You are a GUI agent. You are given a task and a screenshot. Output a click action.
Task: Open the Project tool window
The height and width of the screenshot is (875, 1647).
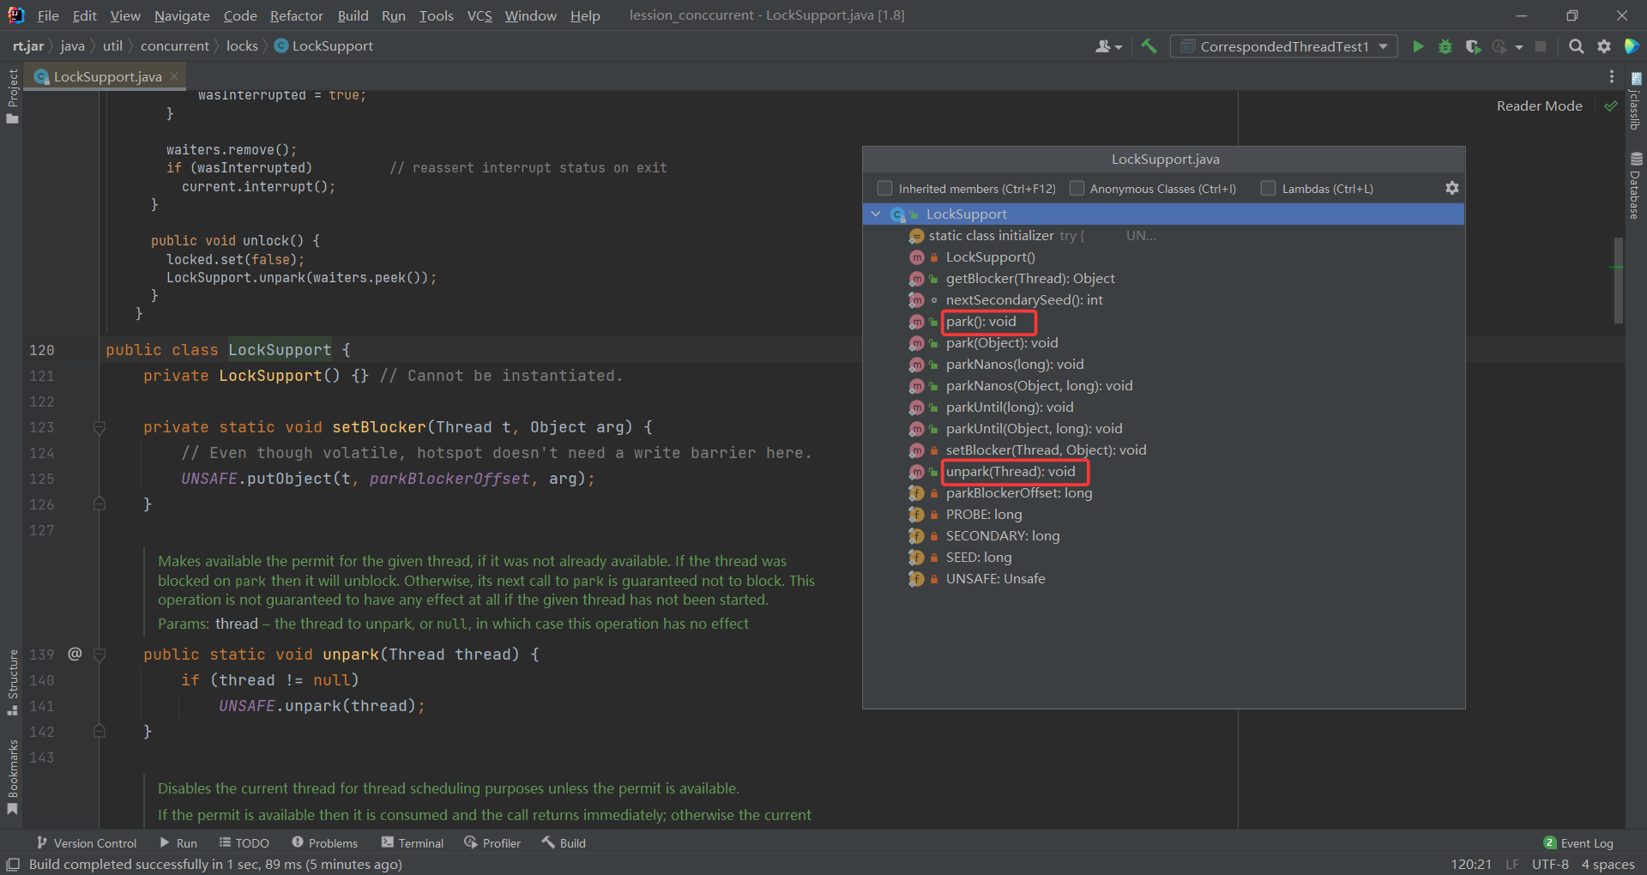point(12,95)
